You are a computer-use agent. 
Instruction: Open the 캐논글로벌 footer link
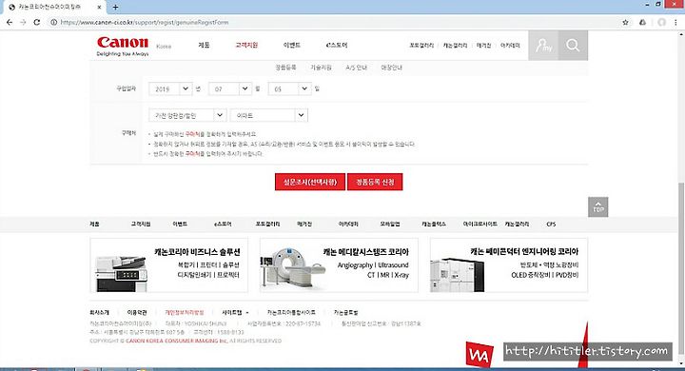[346, 312]
